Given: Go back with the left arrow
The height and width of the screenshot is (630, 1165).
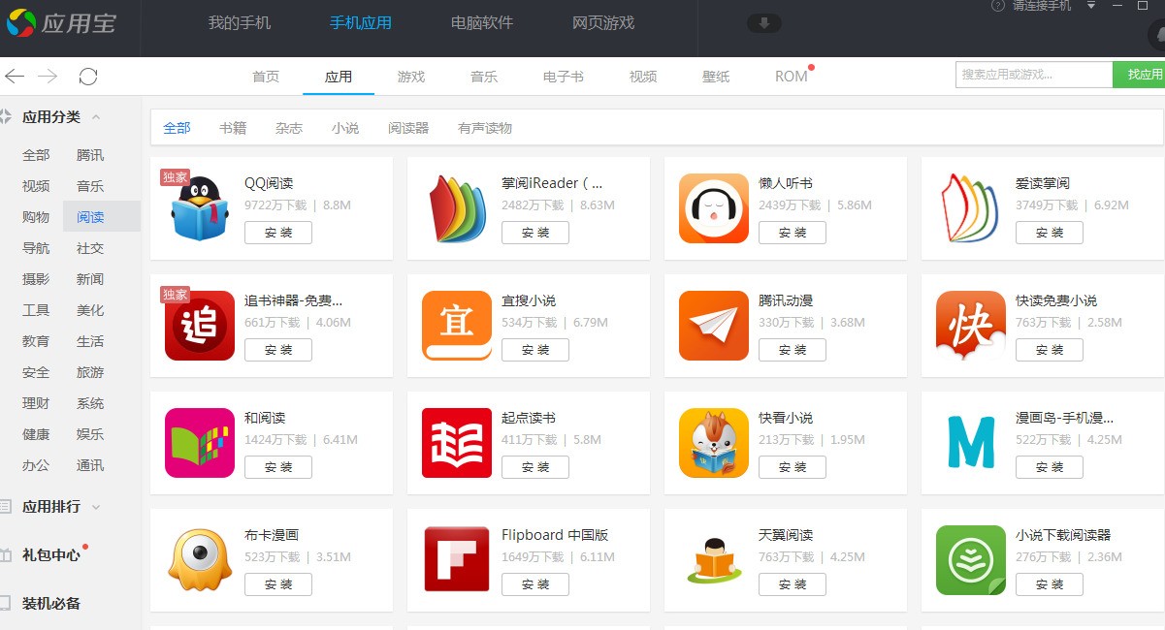Looking at the screenshot, I should 14,76.
